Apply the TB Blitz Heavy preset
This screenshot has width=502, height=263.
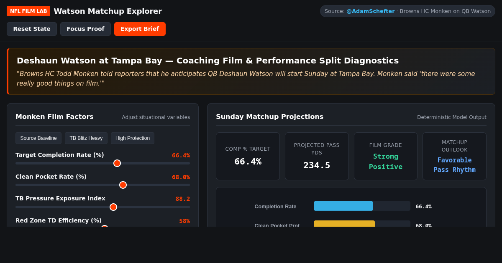click(86, 138)
